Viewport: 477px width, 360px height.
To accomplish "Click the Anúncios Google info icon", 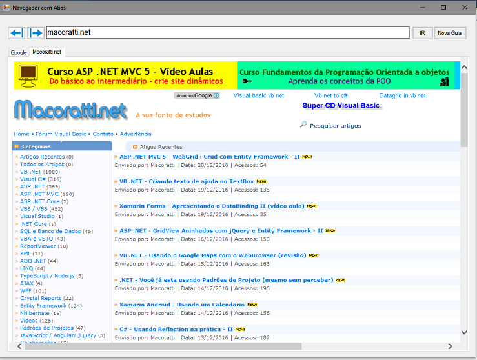I will click(x=216, y=95).
